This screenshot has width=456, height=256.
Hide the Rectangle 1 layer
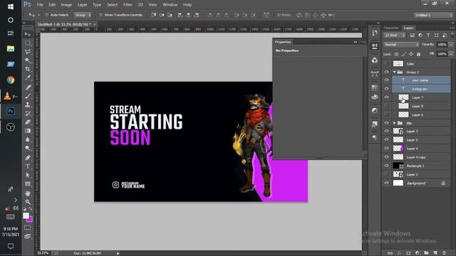(x=386, y=166)
